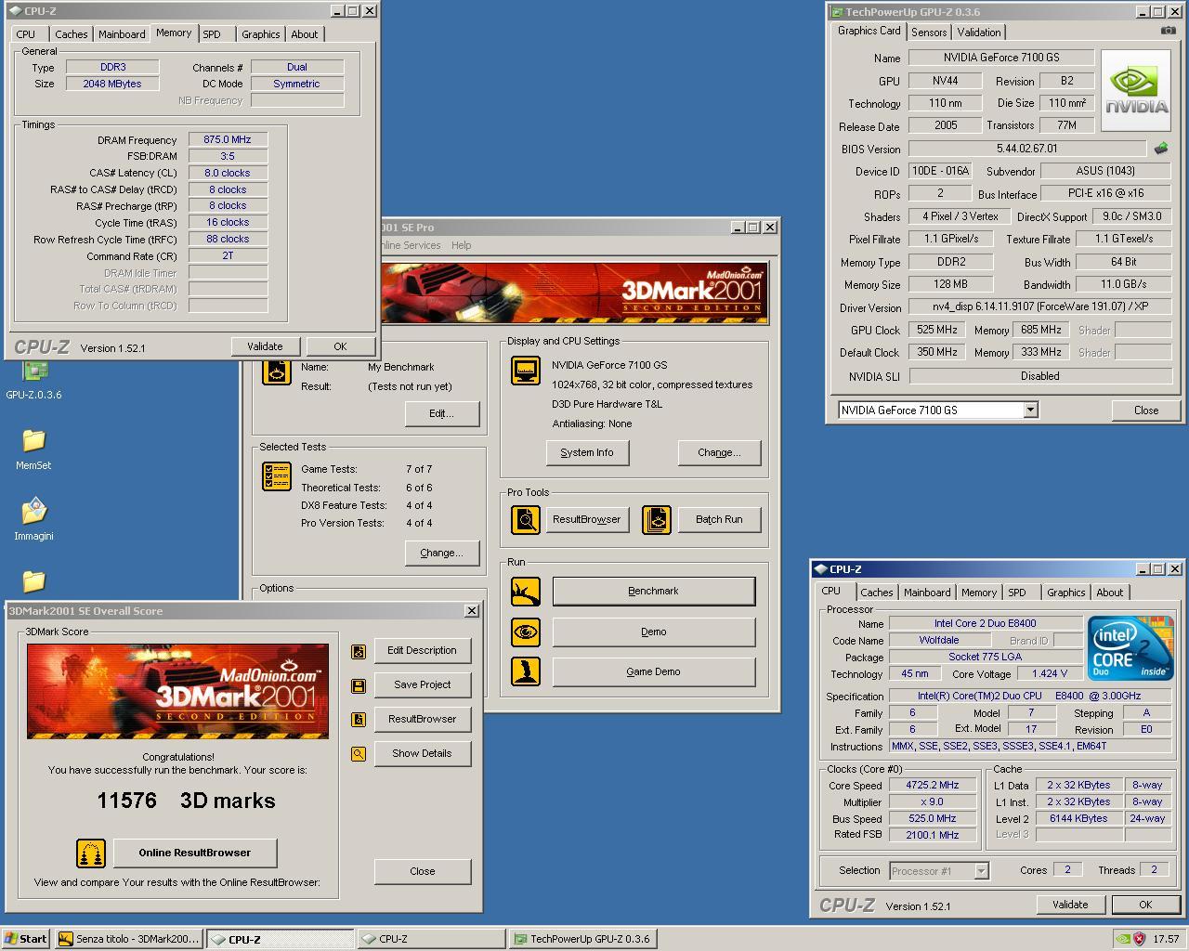The width and height of the screenshot is (1189, 951).
Task: Click the NVIDIA logo in GPU-Z
Action: coord(1136,89)
